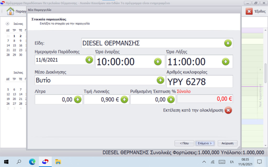268x167 pixels.
Task: Click the dialog resize grip corner
Action: coord(239,148)
